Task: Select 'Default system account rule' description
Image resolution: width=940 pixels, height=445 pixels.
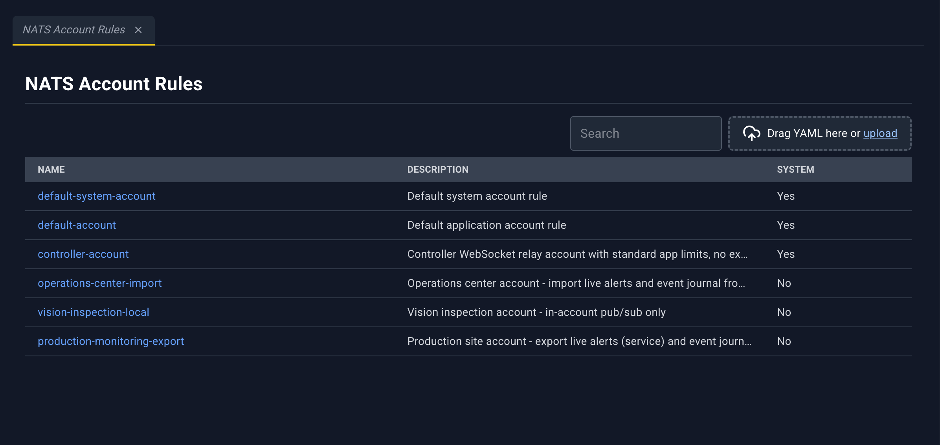Action: point(477,196)
